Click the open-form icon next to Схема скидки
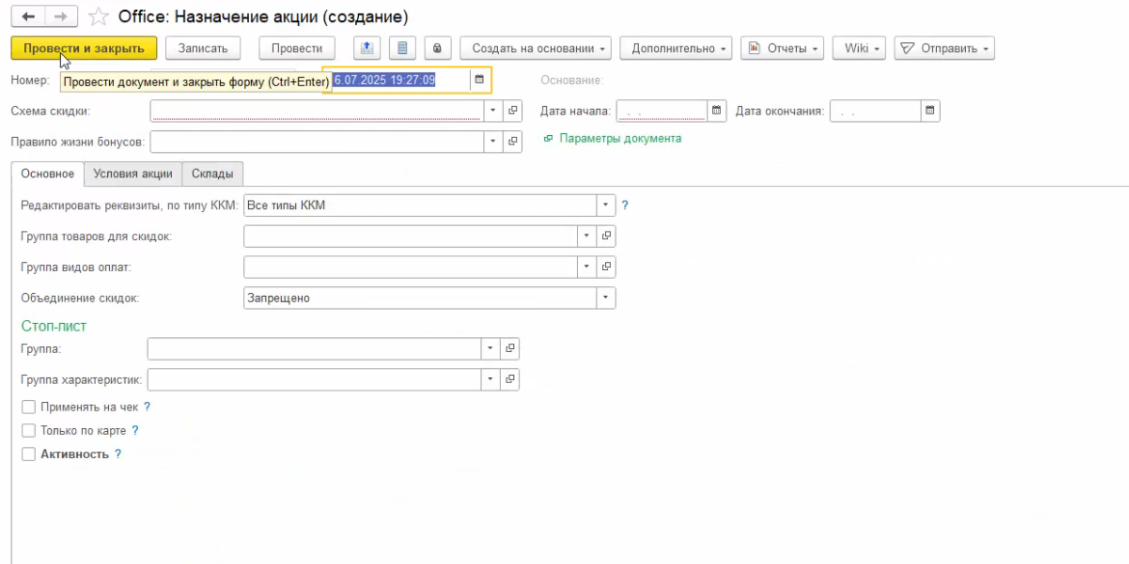This screenshot has width=1129, height=564. [x=512, y=111]
